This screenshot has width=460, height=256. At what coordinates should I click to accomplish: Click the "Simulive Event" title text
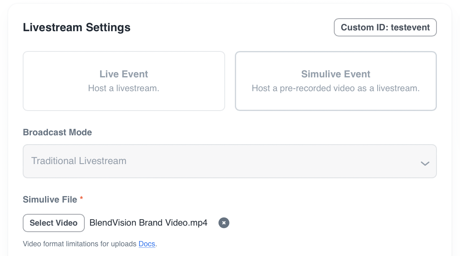(x=335, y=74)
